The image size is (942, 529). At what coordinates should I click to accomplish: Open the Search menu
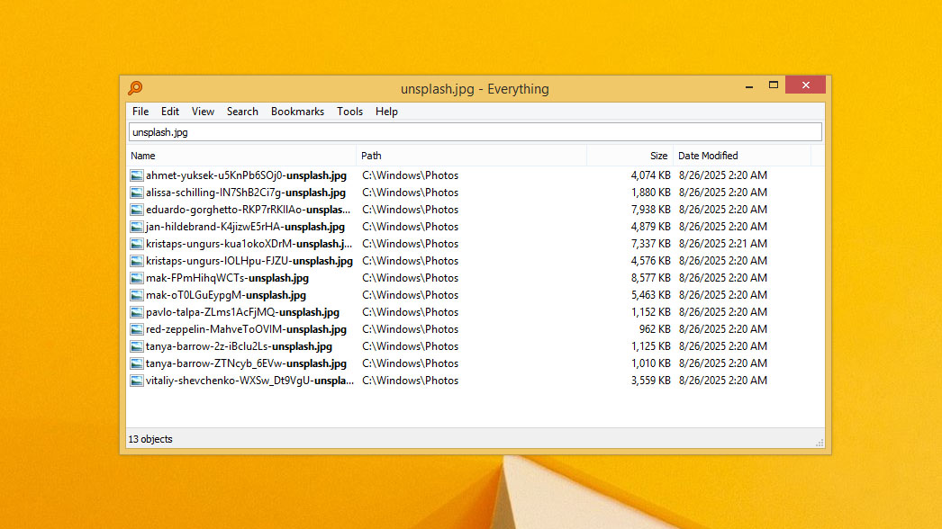(242, 111)
